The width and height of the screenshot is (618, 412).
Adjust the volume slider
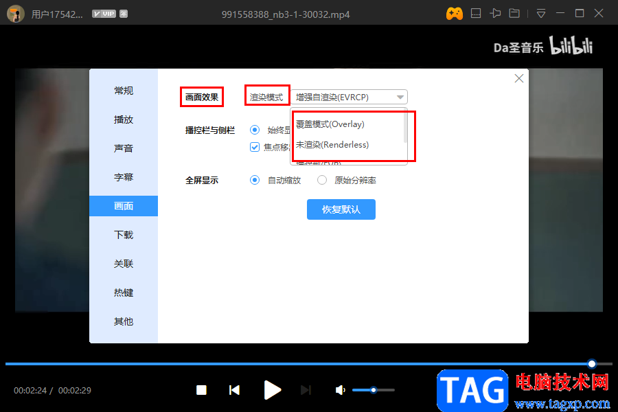[x=374, y=390]
